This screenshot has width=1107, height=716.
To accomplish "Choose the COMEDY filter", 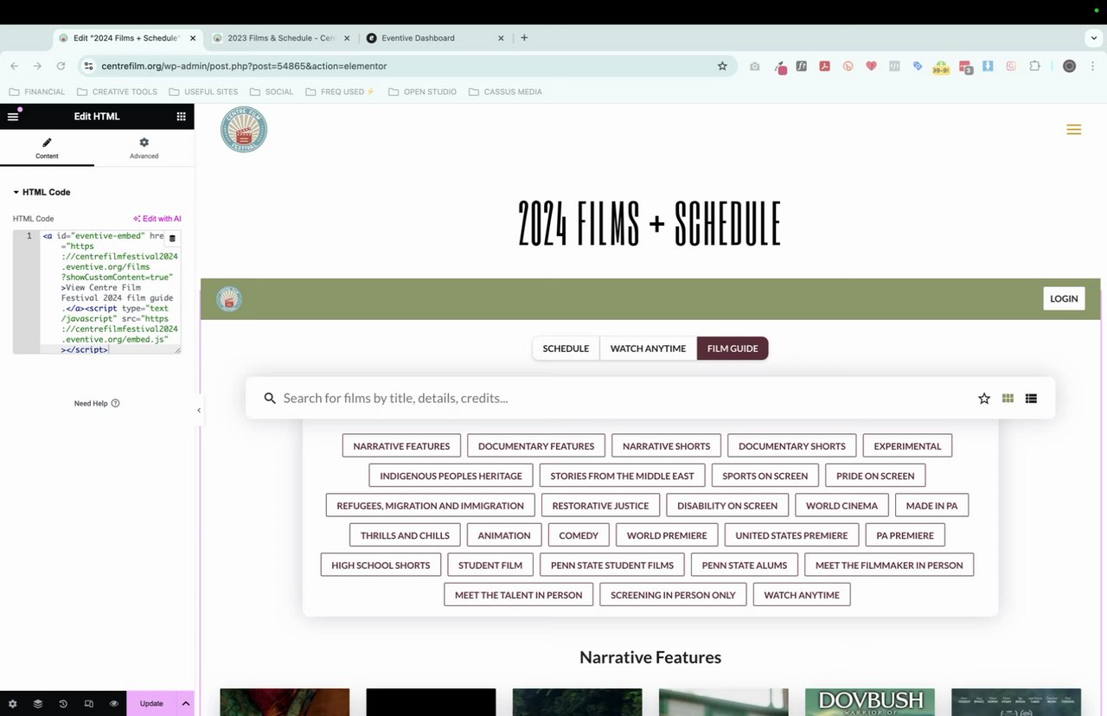I will click(x=579, y=535).
